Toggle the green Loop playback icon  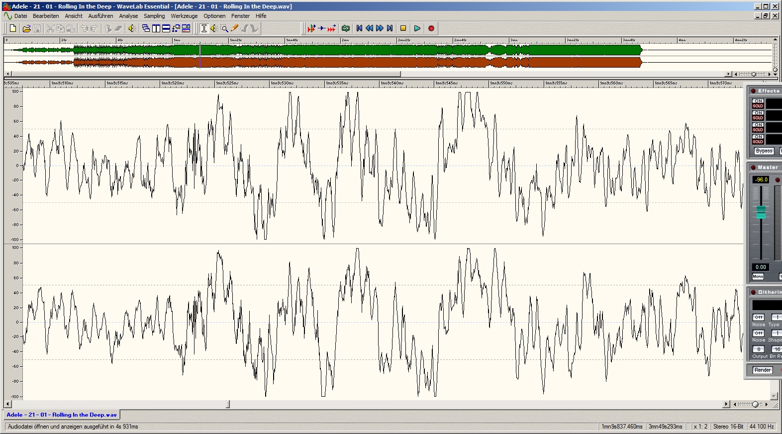[345, 28]
